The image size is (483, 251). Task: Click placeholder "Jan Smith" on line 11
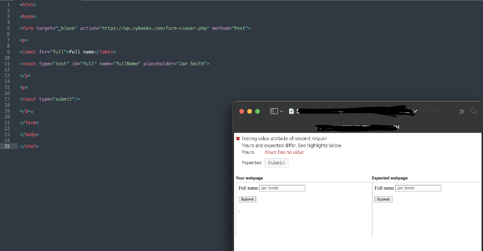[x=192, y=64]
